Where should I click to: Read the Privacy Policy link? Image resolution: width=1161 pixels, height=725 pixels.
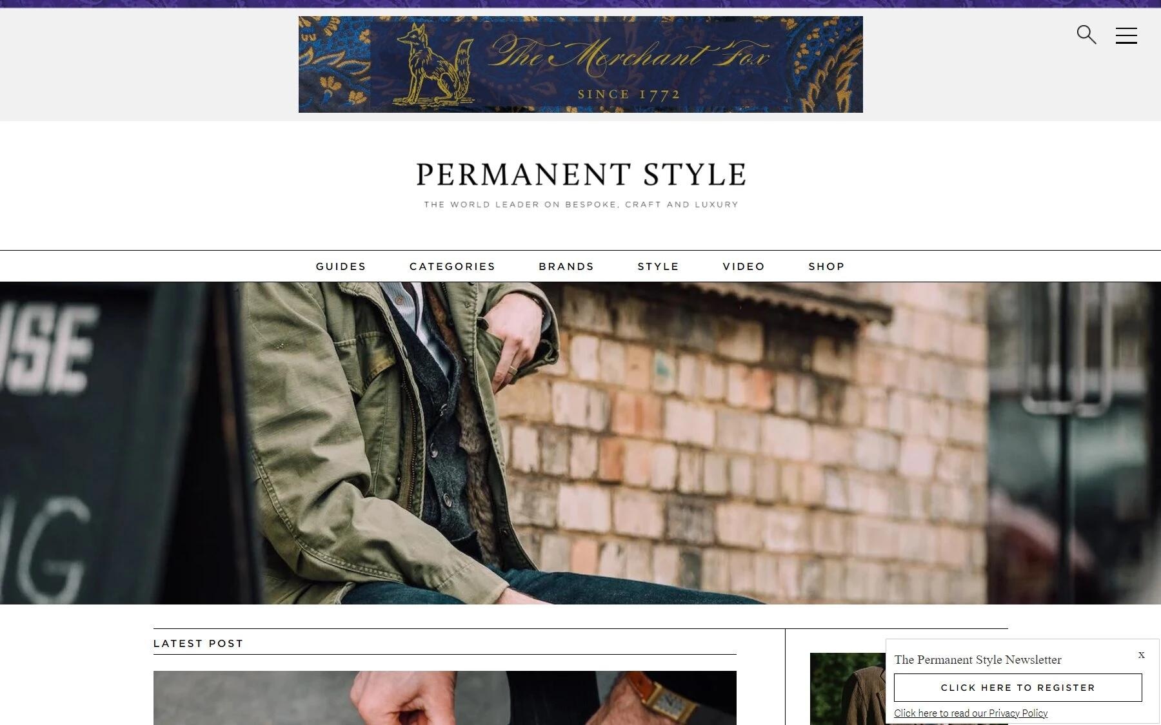971,713
